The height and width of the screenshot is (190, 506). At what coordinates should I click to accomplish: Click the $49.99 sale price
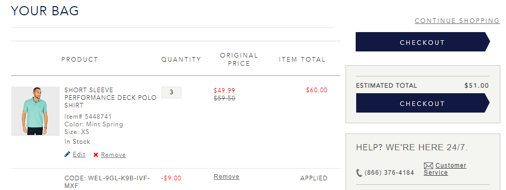tap(224, 91)
